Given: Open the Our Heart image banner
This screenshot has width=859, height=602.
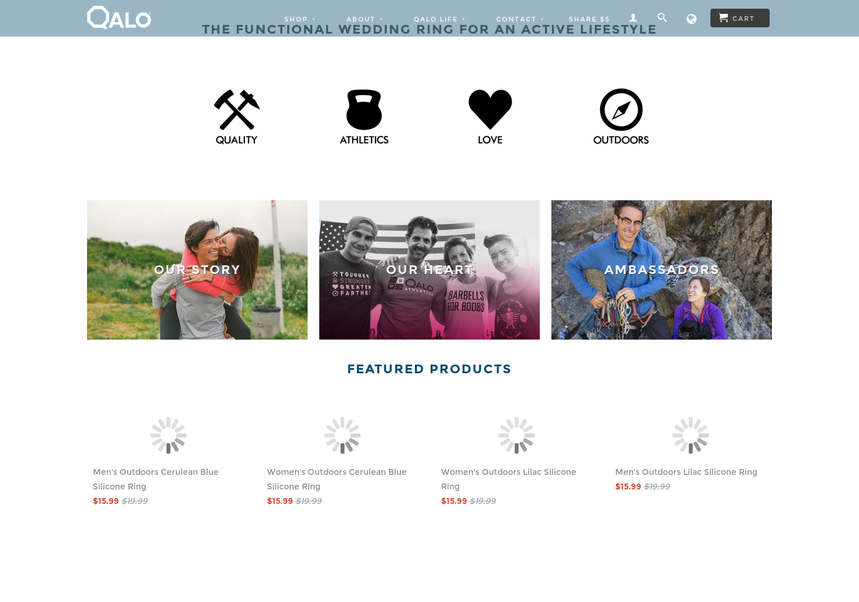Looking at the screenshot, I should (x=429, y=270).
